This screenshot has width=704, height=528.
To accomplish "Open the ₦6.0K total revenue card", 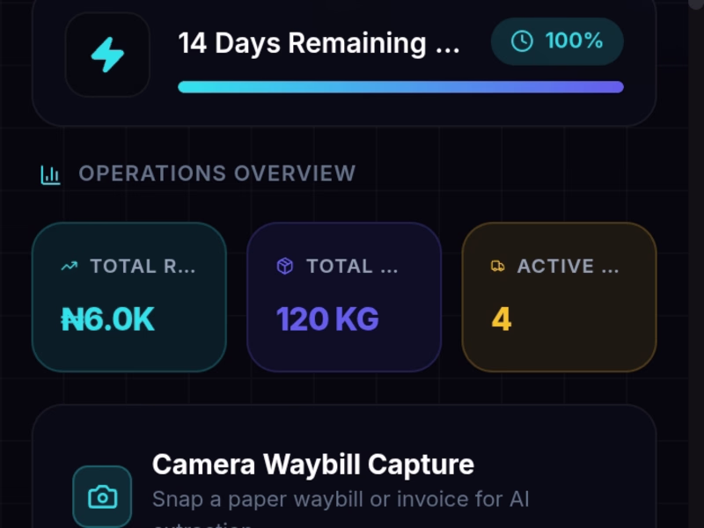I will 129,297.
